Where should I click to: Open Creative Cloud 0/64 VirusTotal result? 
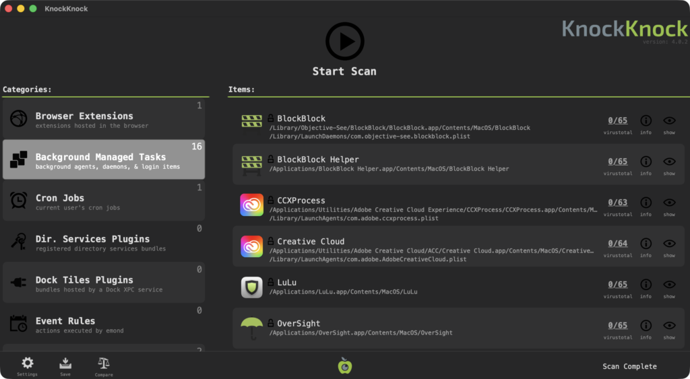point(618,243)
